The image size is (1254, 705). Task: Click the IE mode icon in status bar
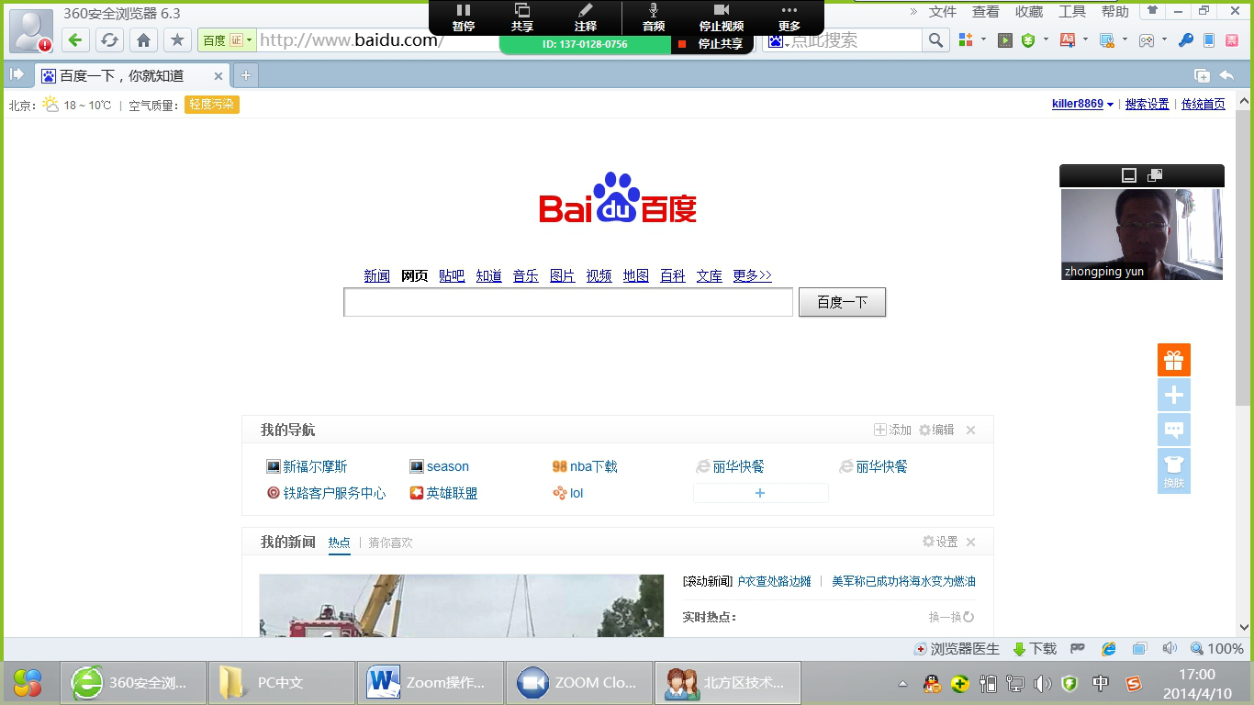pos(1109,648)
